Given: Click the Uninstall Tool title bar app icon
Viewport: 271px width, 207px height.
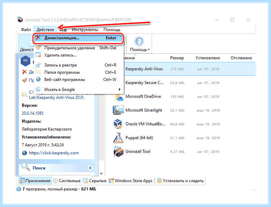Looking at the screenshot, I should (20, 20).
